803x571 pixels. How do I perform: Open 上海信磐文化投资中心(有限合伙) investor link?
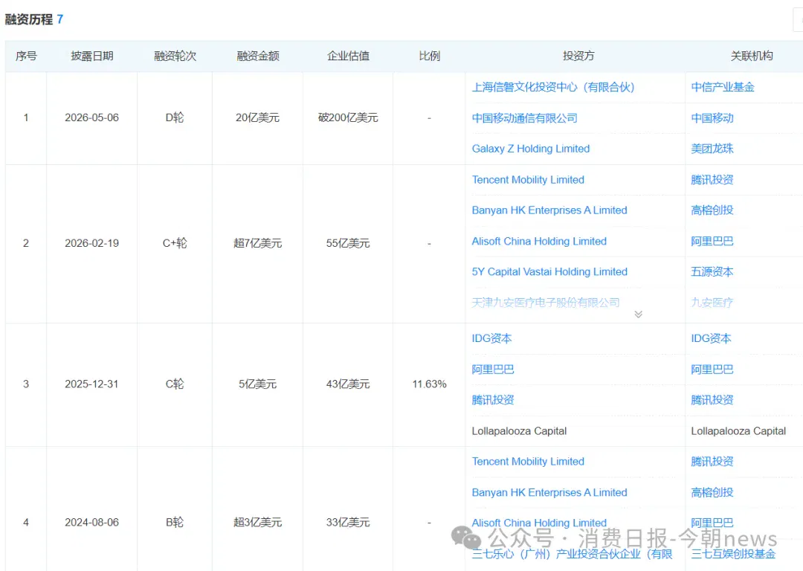pos(553,87)
